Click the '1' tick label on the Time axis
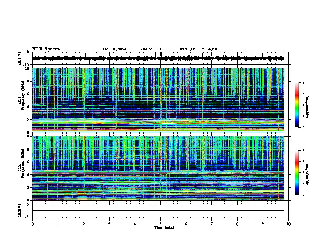This screenshot has width=325, height=251. (58, 224)
